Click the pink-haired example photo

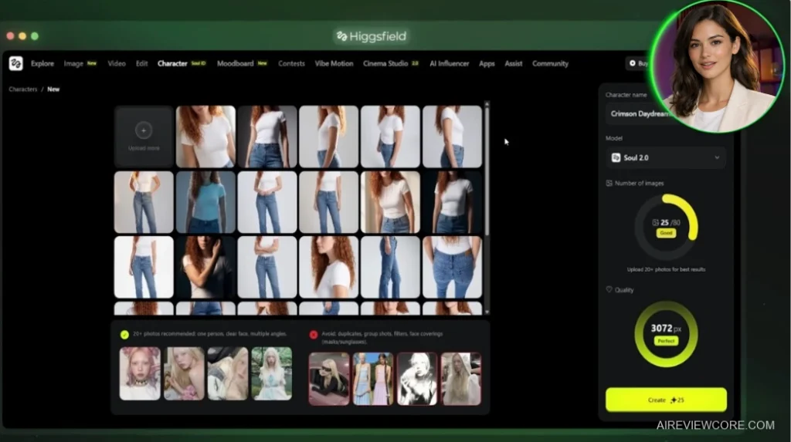click(x=140, y=373)
